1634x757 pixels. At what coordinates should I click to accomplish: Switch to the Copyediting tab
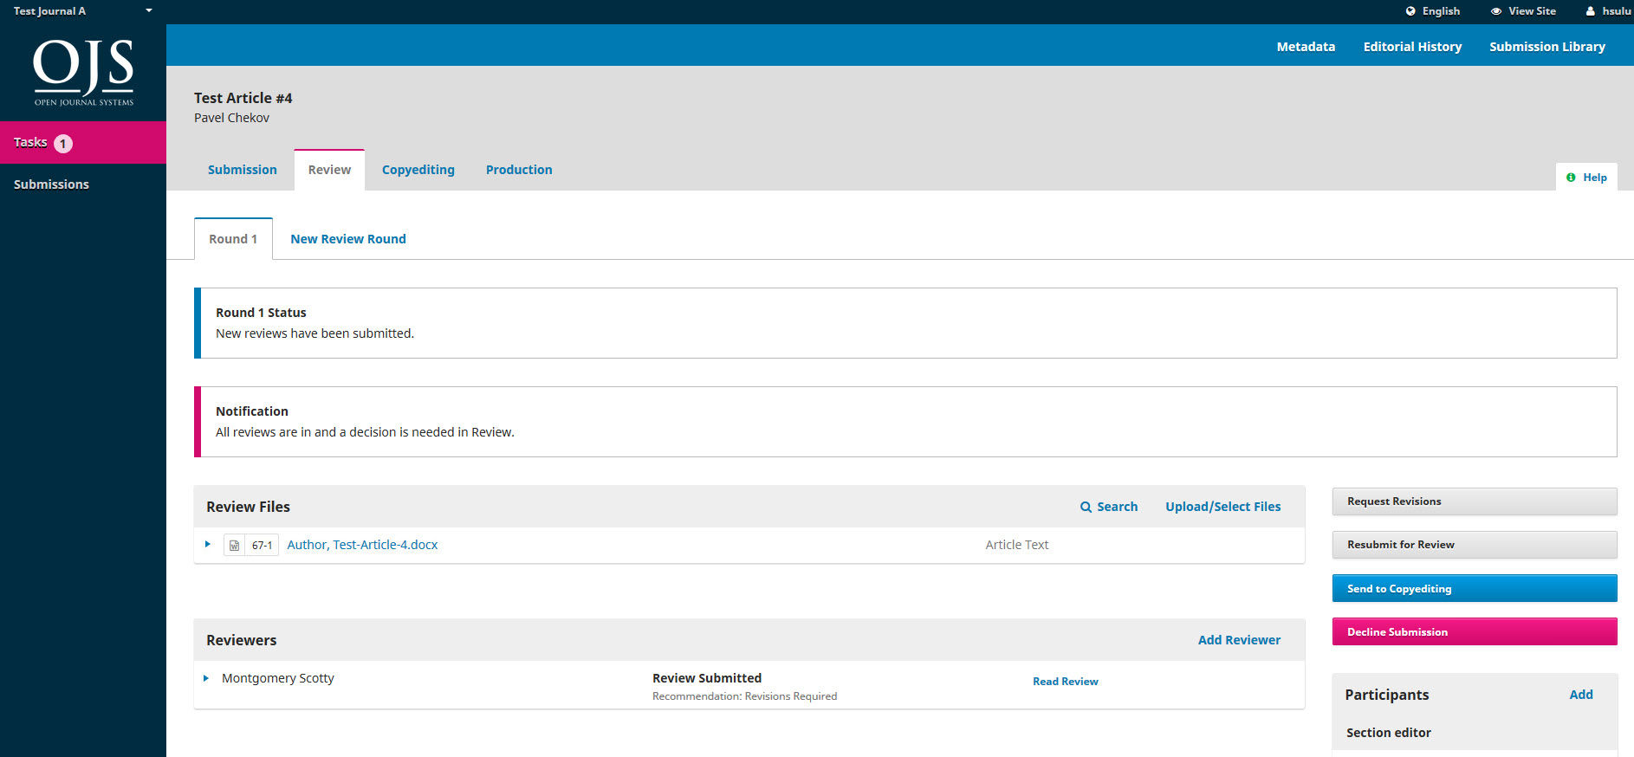(418, 170)
